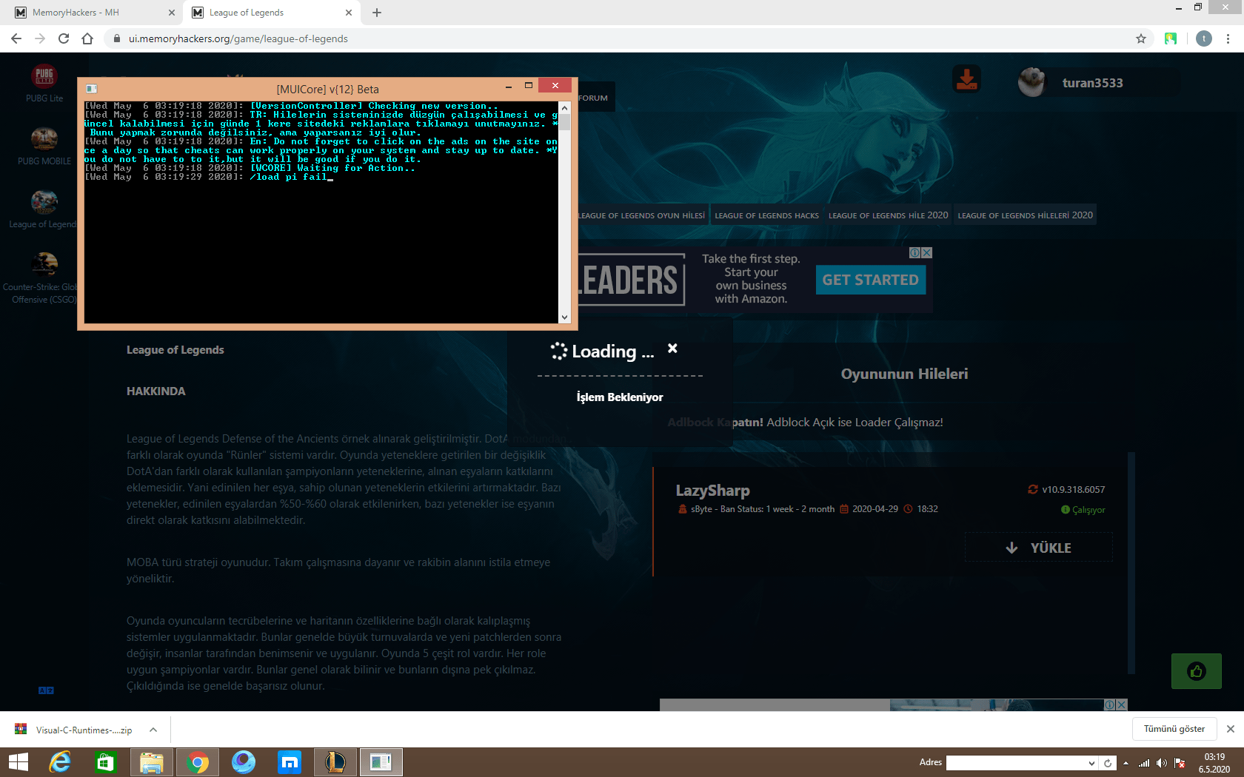Click the taskbar address refresh button

coord(1108,763)
